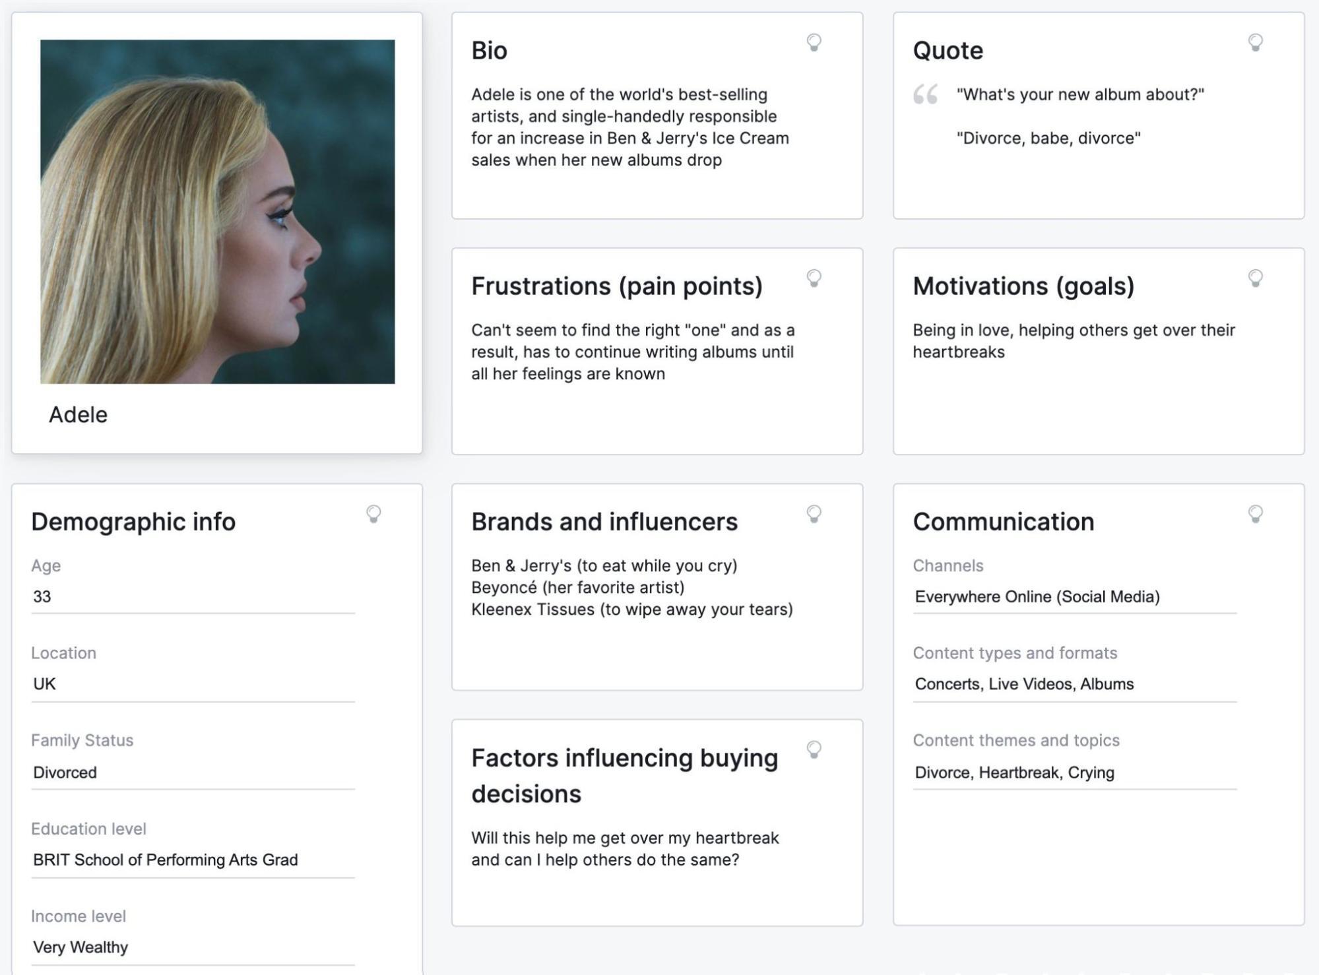Viewport: 1319px width, 975px height.
Task: Select the Adele profile image thumbnail
Action: coord(218,211)
